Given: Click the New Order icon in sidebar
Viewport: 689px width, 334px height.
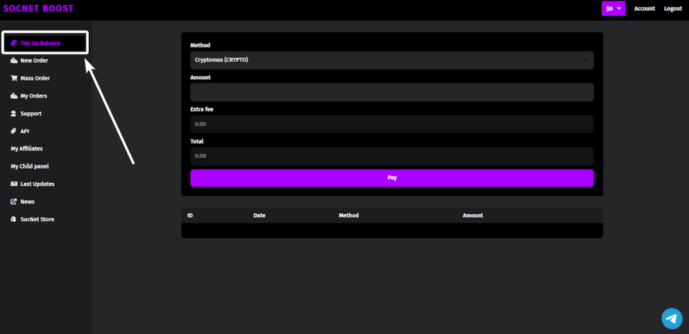Looking at the screenshot, I should pyautogui.click(x=14, y=60).
